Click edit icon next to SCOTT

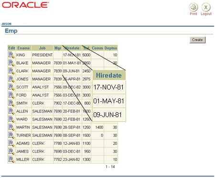coord(11,87)
